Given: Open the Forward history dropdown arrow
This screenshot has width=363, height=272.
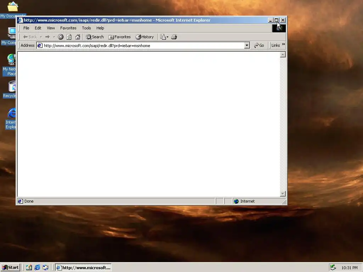Looking at the screenshot, I should 54,37.
